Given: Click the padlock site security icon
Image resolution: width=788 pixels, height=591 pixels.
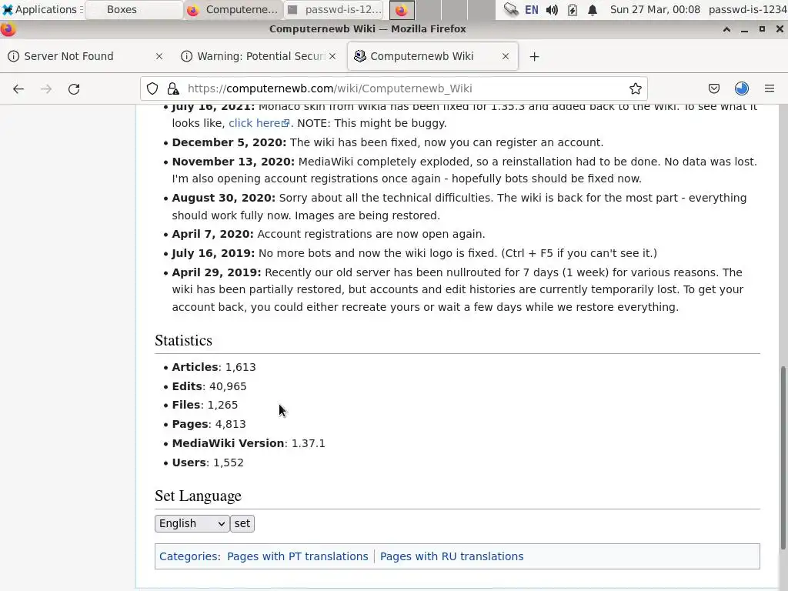Looking at the screenshot, I should pyautogui.click(x=173, y=89).
